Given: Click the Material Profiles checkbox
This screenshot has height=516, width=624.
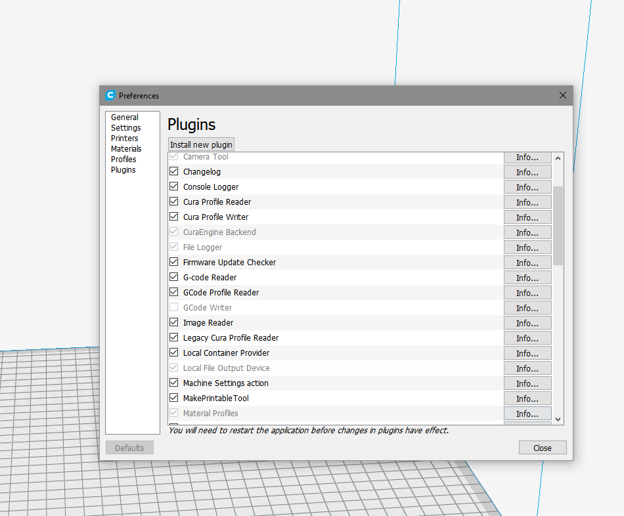Looking at the screenshot, I should coord(174,414).
